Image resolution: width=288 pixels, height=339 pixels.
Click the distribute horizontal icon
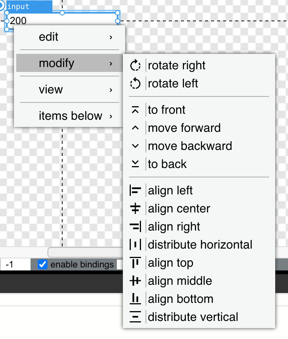click(x=135, y=245)
